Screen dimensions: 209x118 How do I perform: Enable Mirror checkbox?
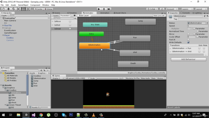(x=188, y=34)
